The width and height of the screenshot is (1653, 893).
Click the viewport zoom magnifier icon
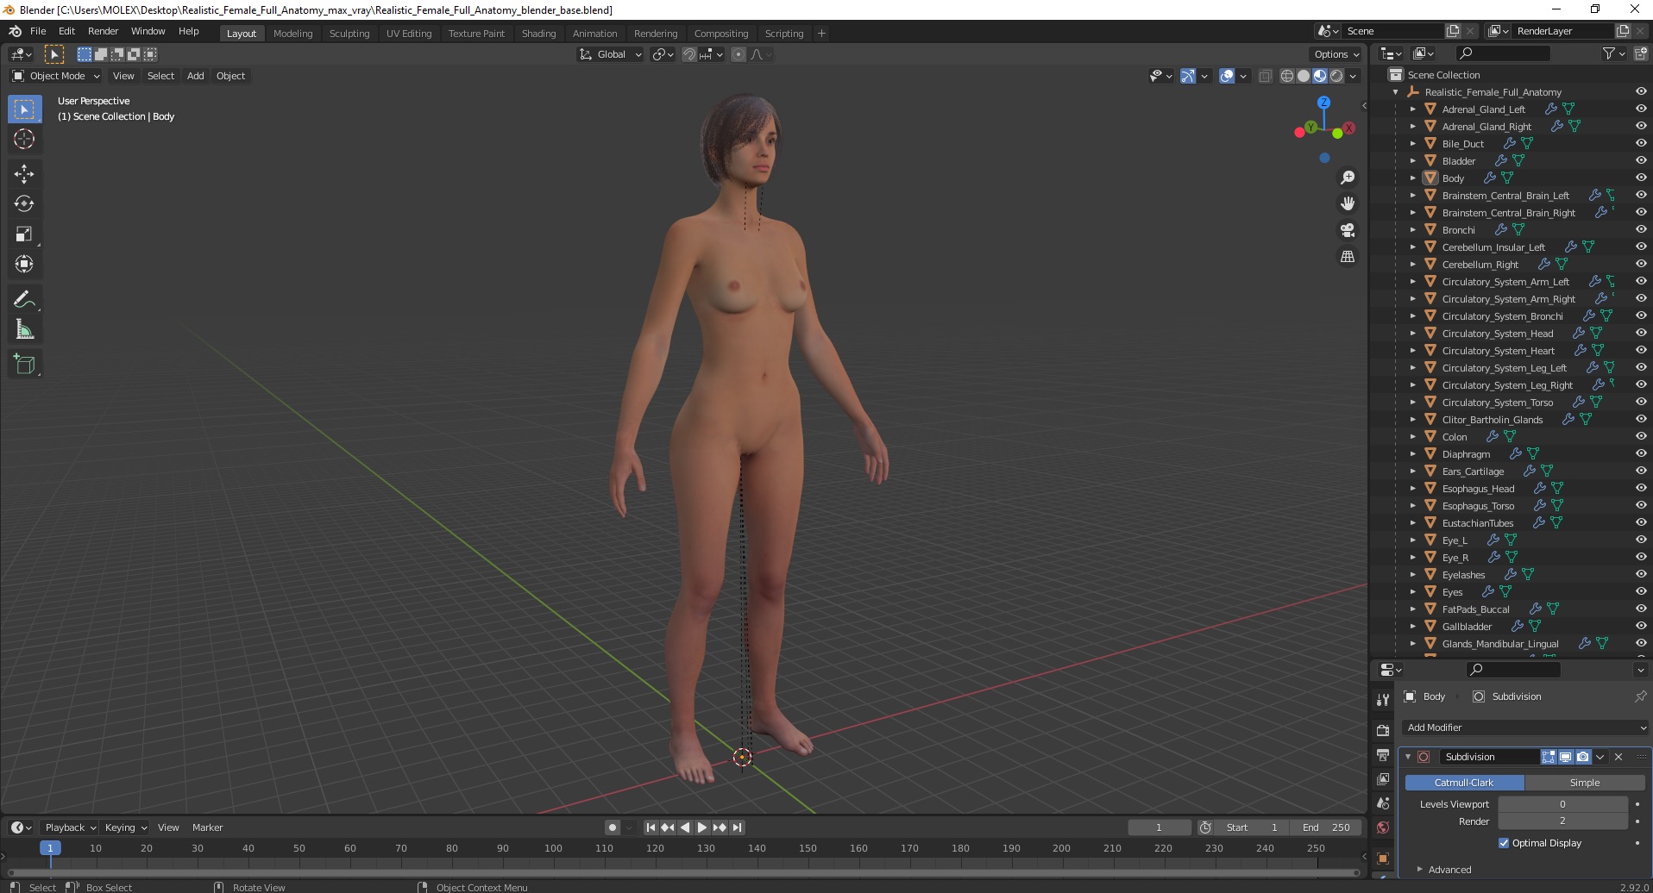click(x=1347, y=178)
